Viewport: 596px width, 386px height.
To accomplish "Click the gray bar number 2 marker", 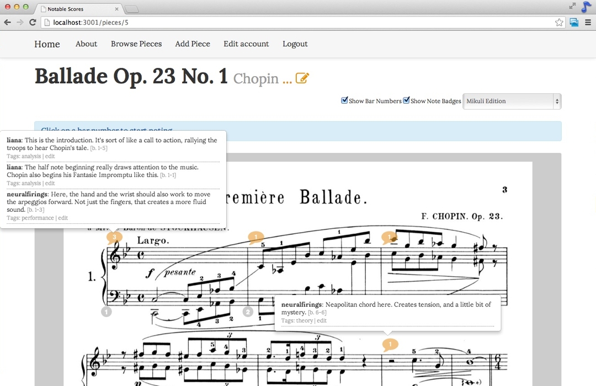I will [x=248, y=312].
